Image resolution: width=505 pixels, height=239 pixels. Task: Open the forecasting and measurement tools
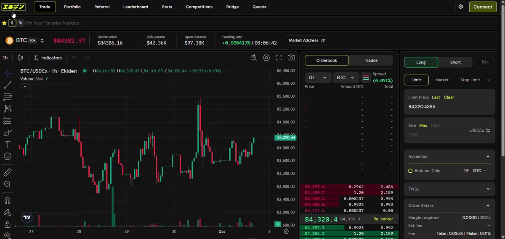tap(8, 121)
